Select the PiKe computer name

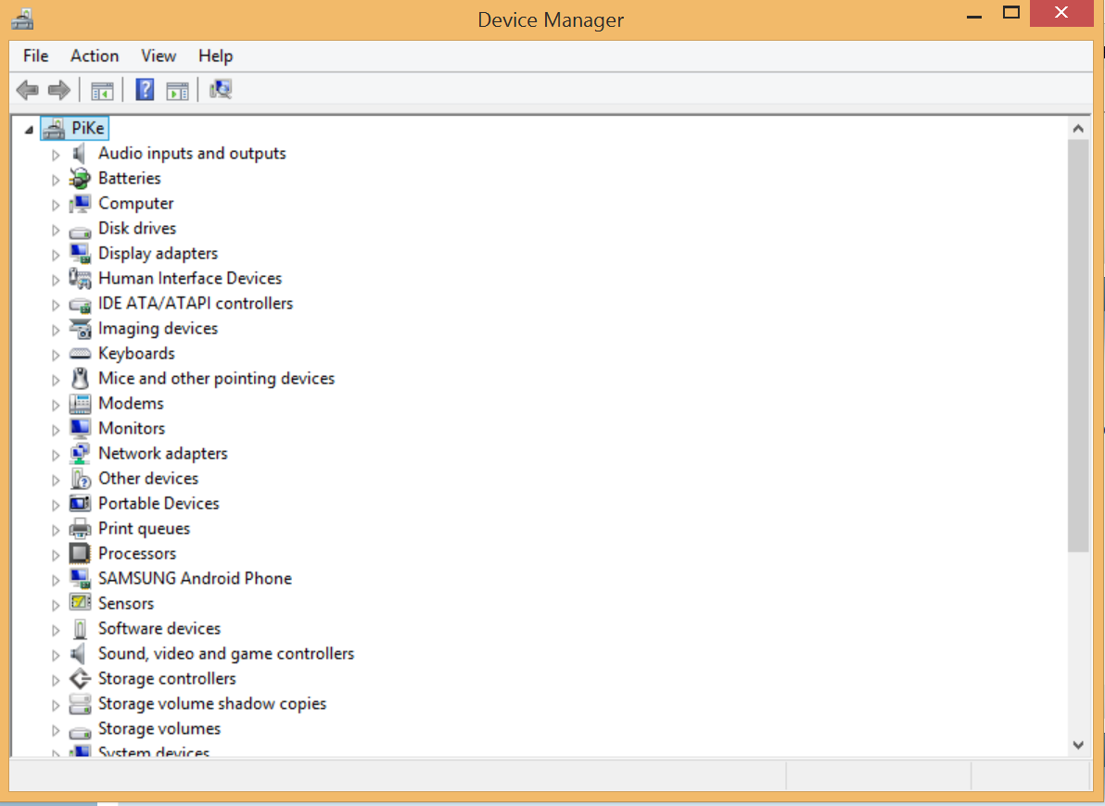click(88, 128)
